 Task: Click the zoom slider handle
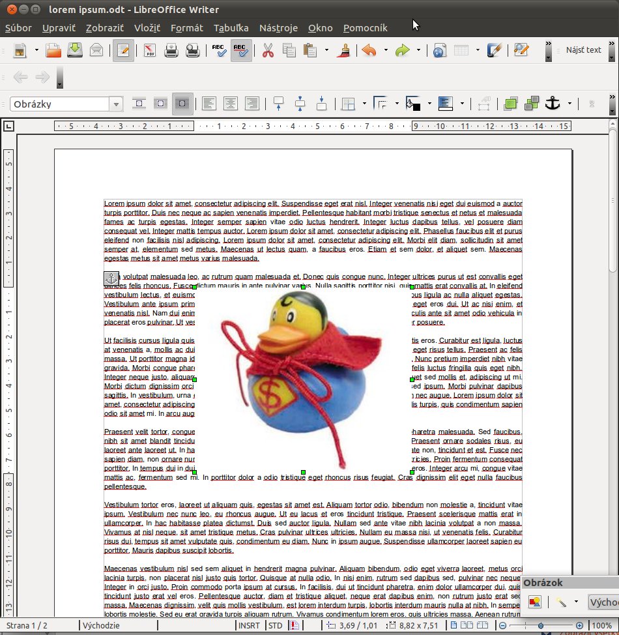(x=540, y=626)
